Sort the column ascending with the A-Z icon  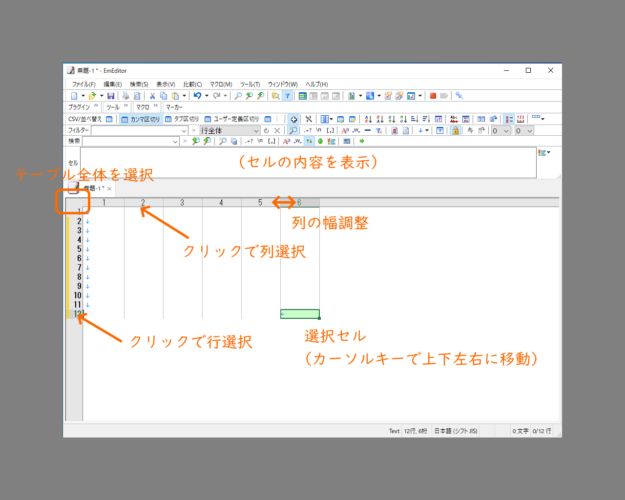click(x=368, y=119)
